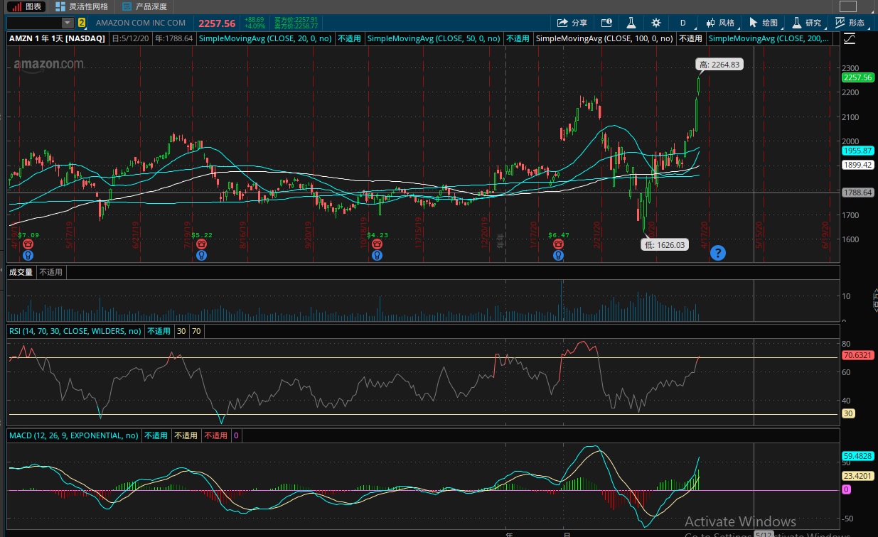The width and height of the screenshot is (878, 537).
Task: Open chart settings gear icon
Action: [655, 23]
